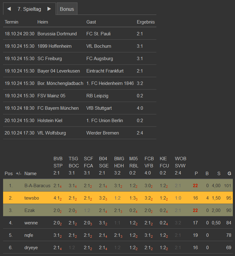Go to previous Spieltag with left arrow
Image resolution: width=235 pixels, height=256 pixels.
tap(9, 9)
